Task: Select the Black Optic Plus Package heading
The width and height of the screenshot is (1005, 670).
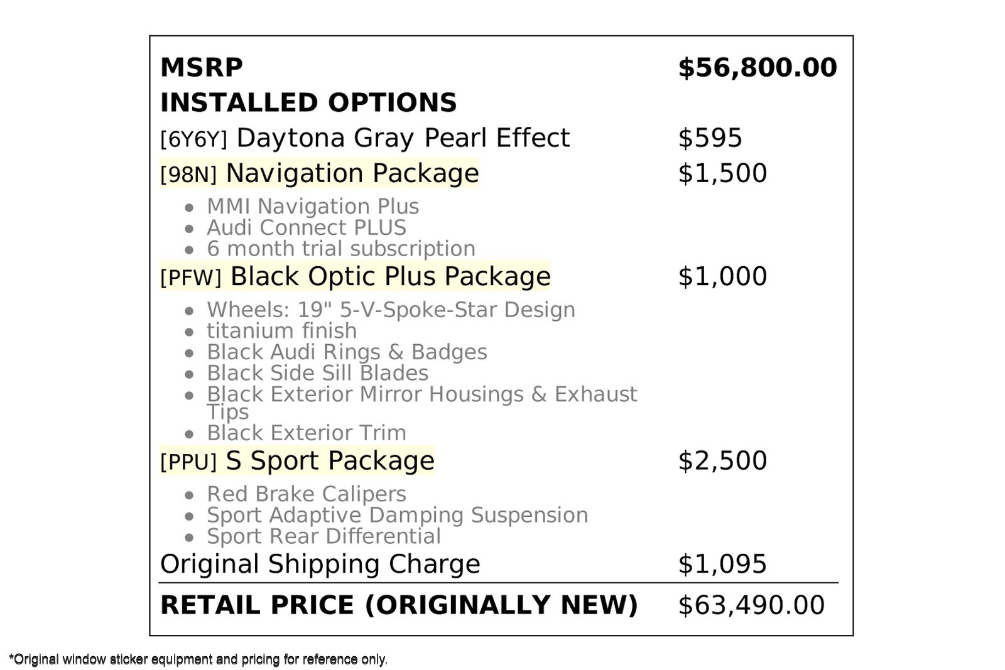Action: [356, 276]
